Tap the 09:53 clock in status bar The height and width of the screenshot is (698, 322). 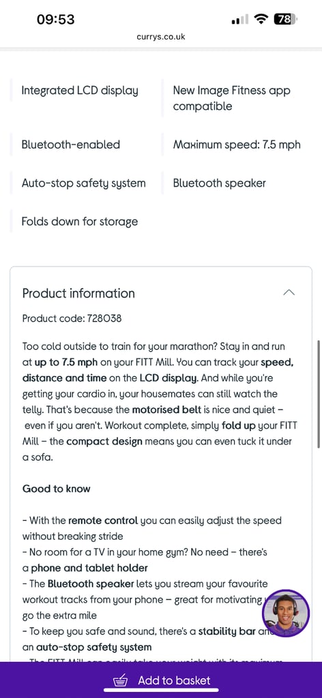coord(56,19)
